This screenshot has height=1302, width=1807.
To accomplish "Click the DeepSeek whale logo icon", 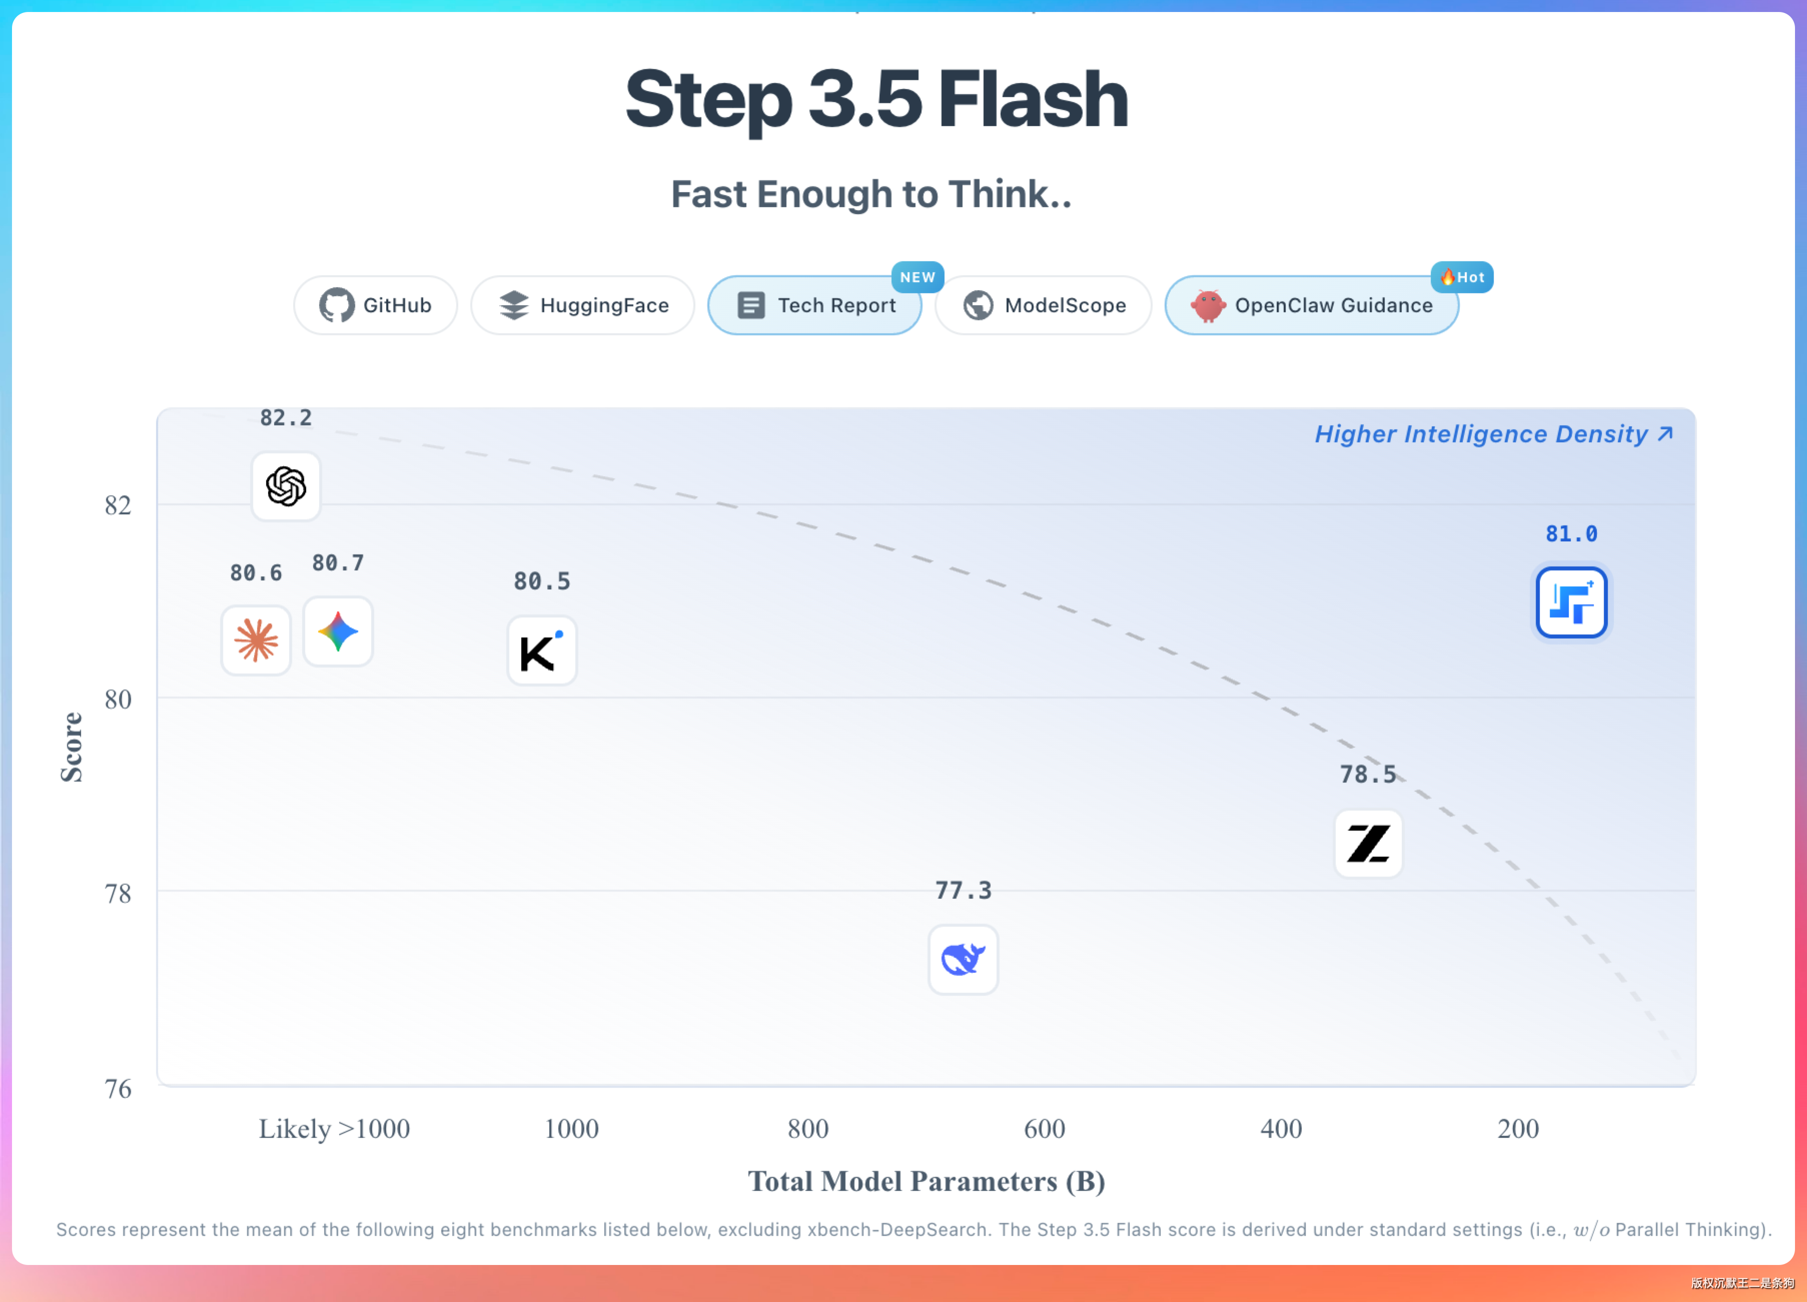I will pos(963,959).
